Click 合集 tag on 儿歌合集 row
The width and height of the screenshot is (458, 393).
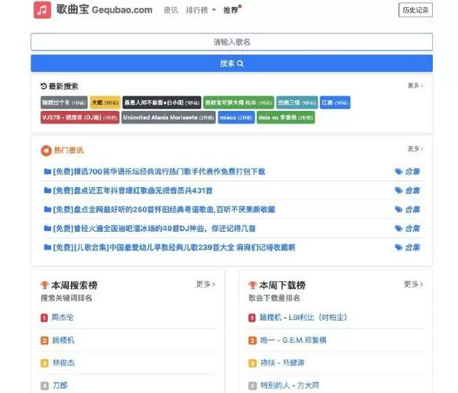click(408, 248)
